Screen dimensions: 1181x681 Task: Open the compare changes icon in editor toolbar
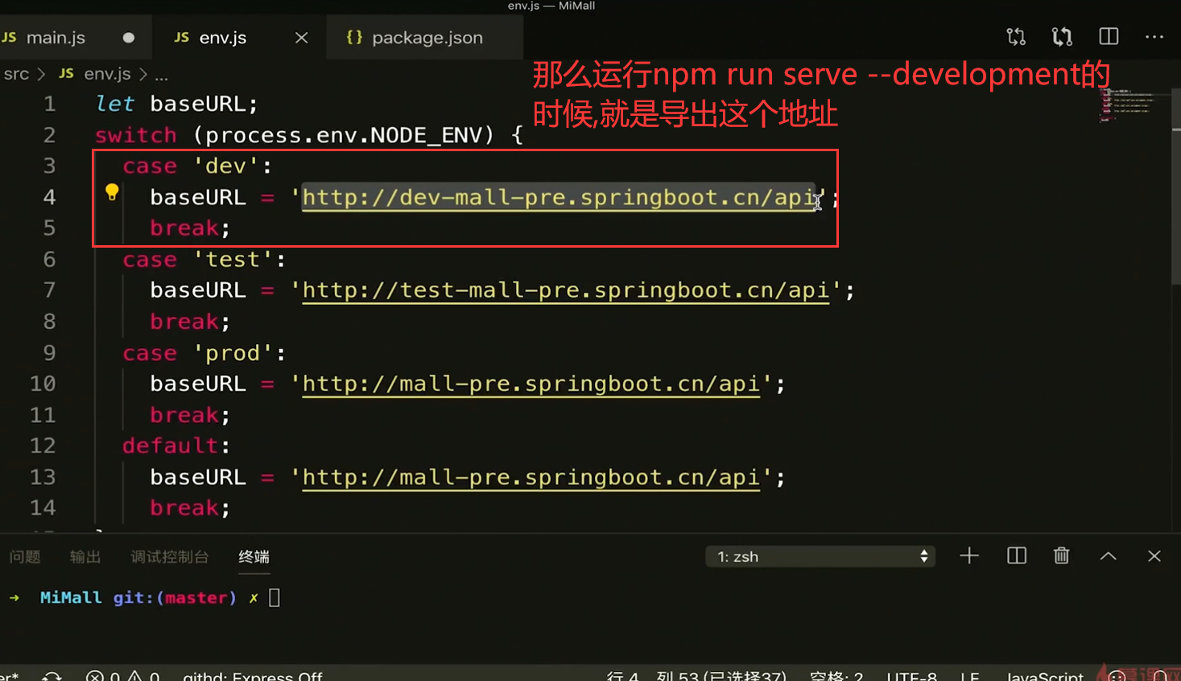pyautogui.click(x=1016, y=36)
